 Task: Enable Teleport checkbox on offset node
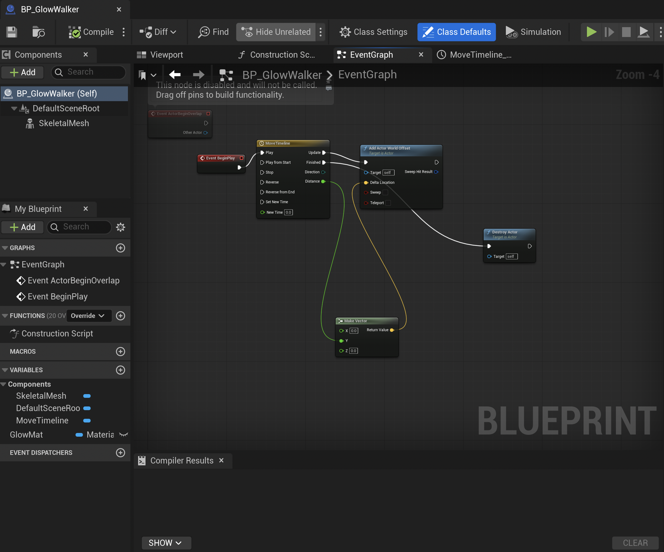click(388, 203)
